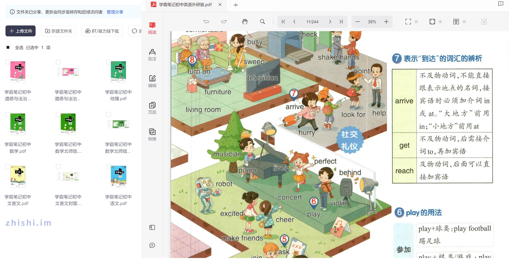Viewport: 509px width, 261px height.
Task: Check the box for 文言文封面 file
Action: 58,167
